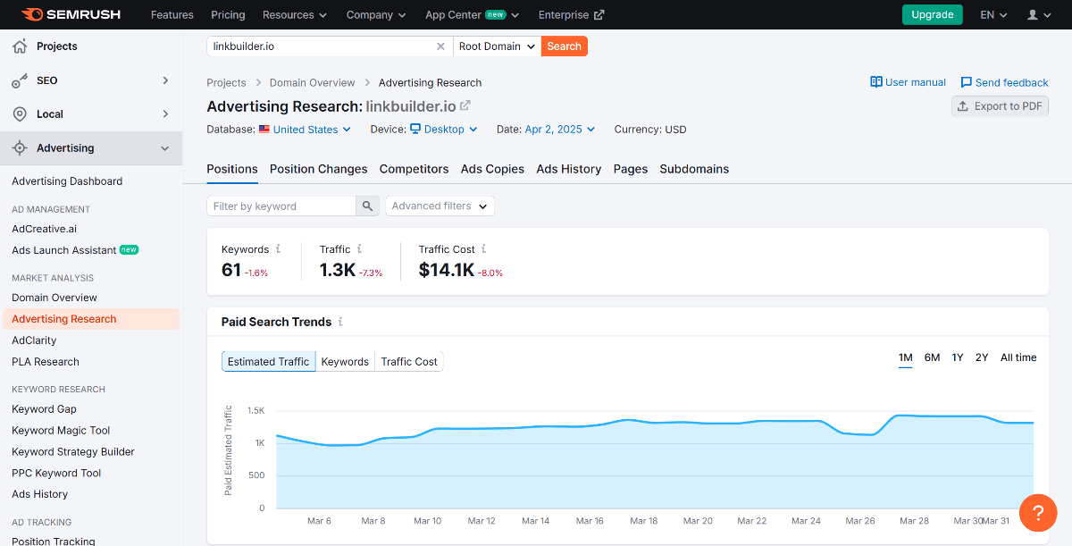The image size is (1072, 546).
Task: Click info icon next to Traffic Cost
Action: [483, 249]
